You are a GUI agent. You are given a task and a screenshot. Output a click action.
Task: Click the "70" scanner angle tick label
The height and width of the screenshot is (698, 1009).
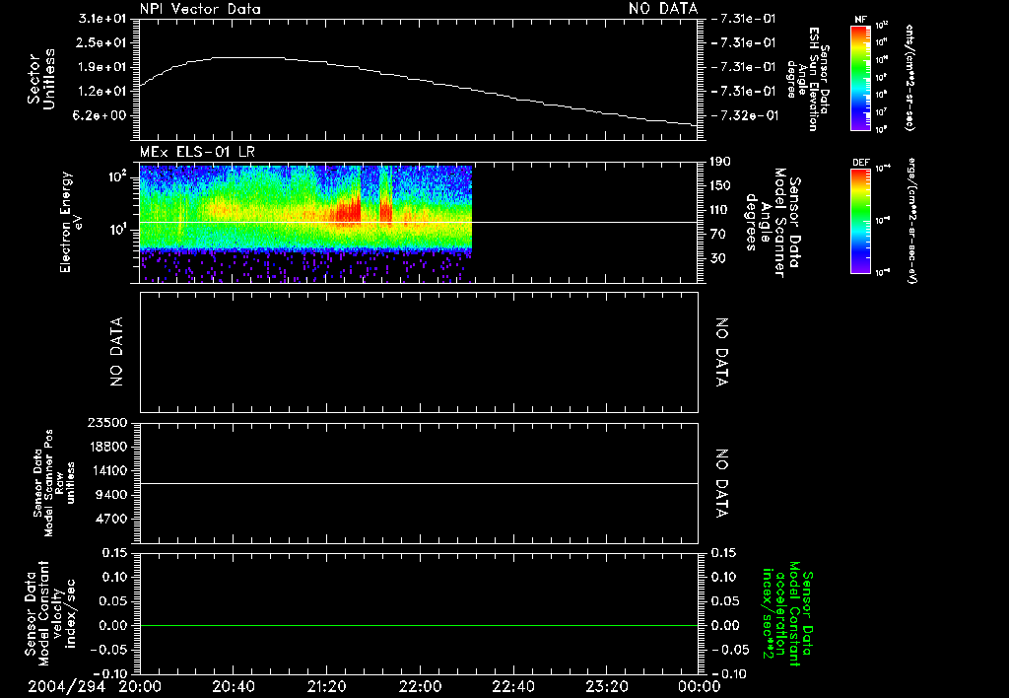pos(718,234)
